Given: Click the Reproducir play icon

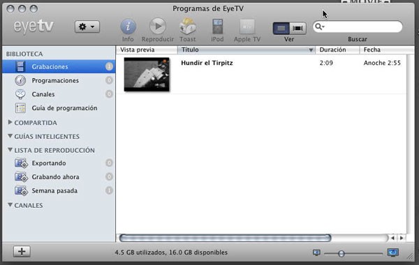Looking at the screenshot, I should 158,26.
